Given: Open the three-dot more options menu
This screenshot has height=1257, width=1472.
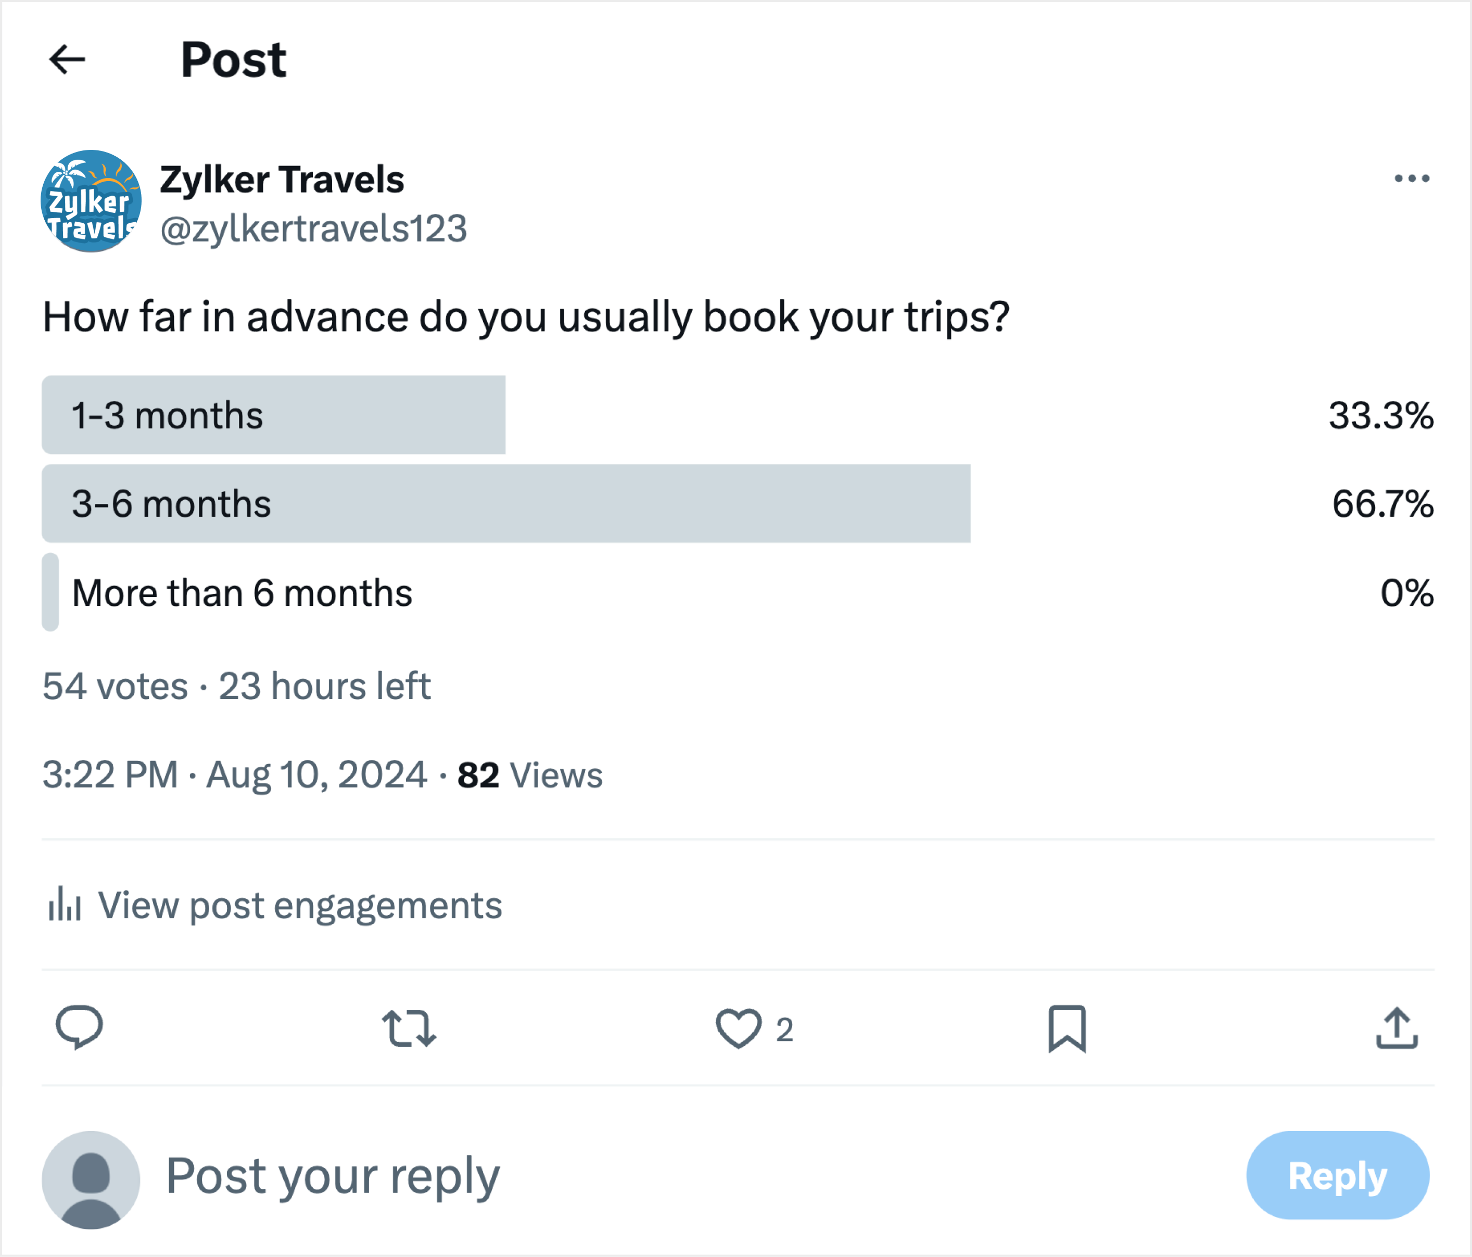Looking at the screenshot, I should click(x=1411, y=179).
